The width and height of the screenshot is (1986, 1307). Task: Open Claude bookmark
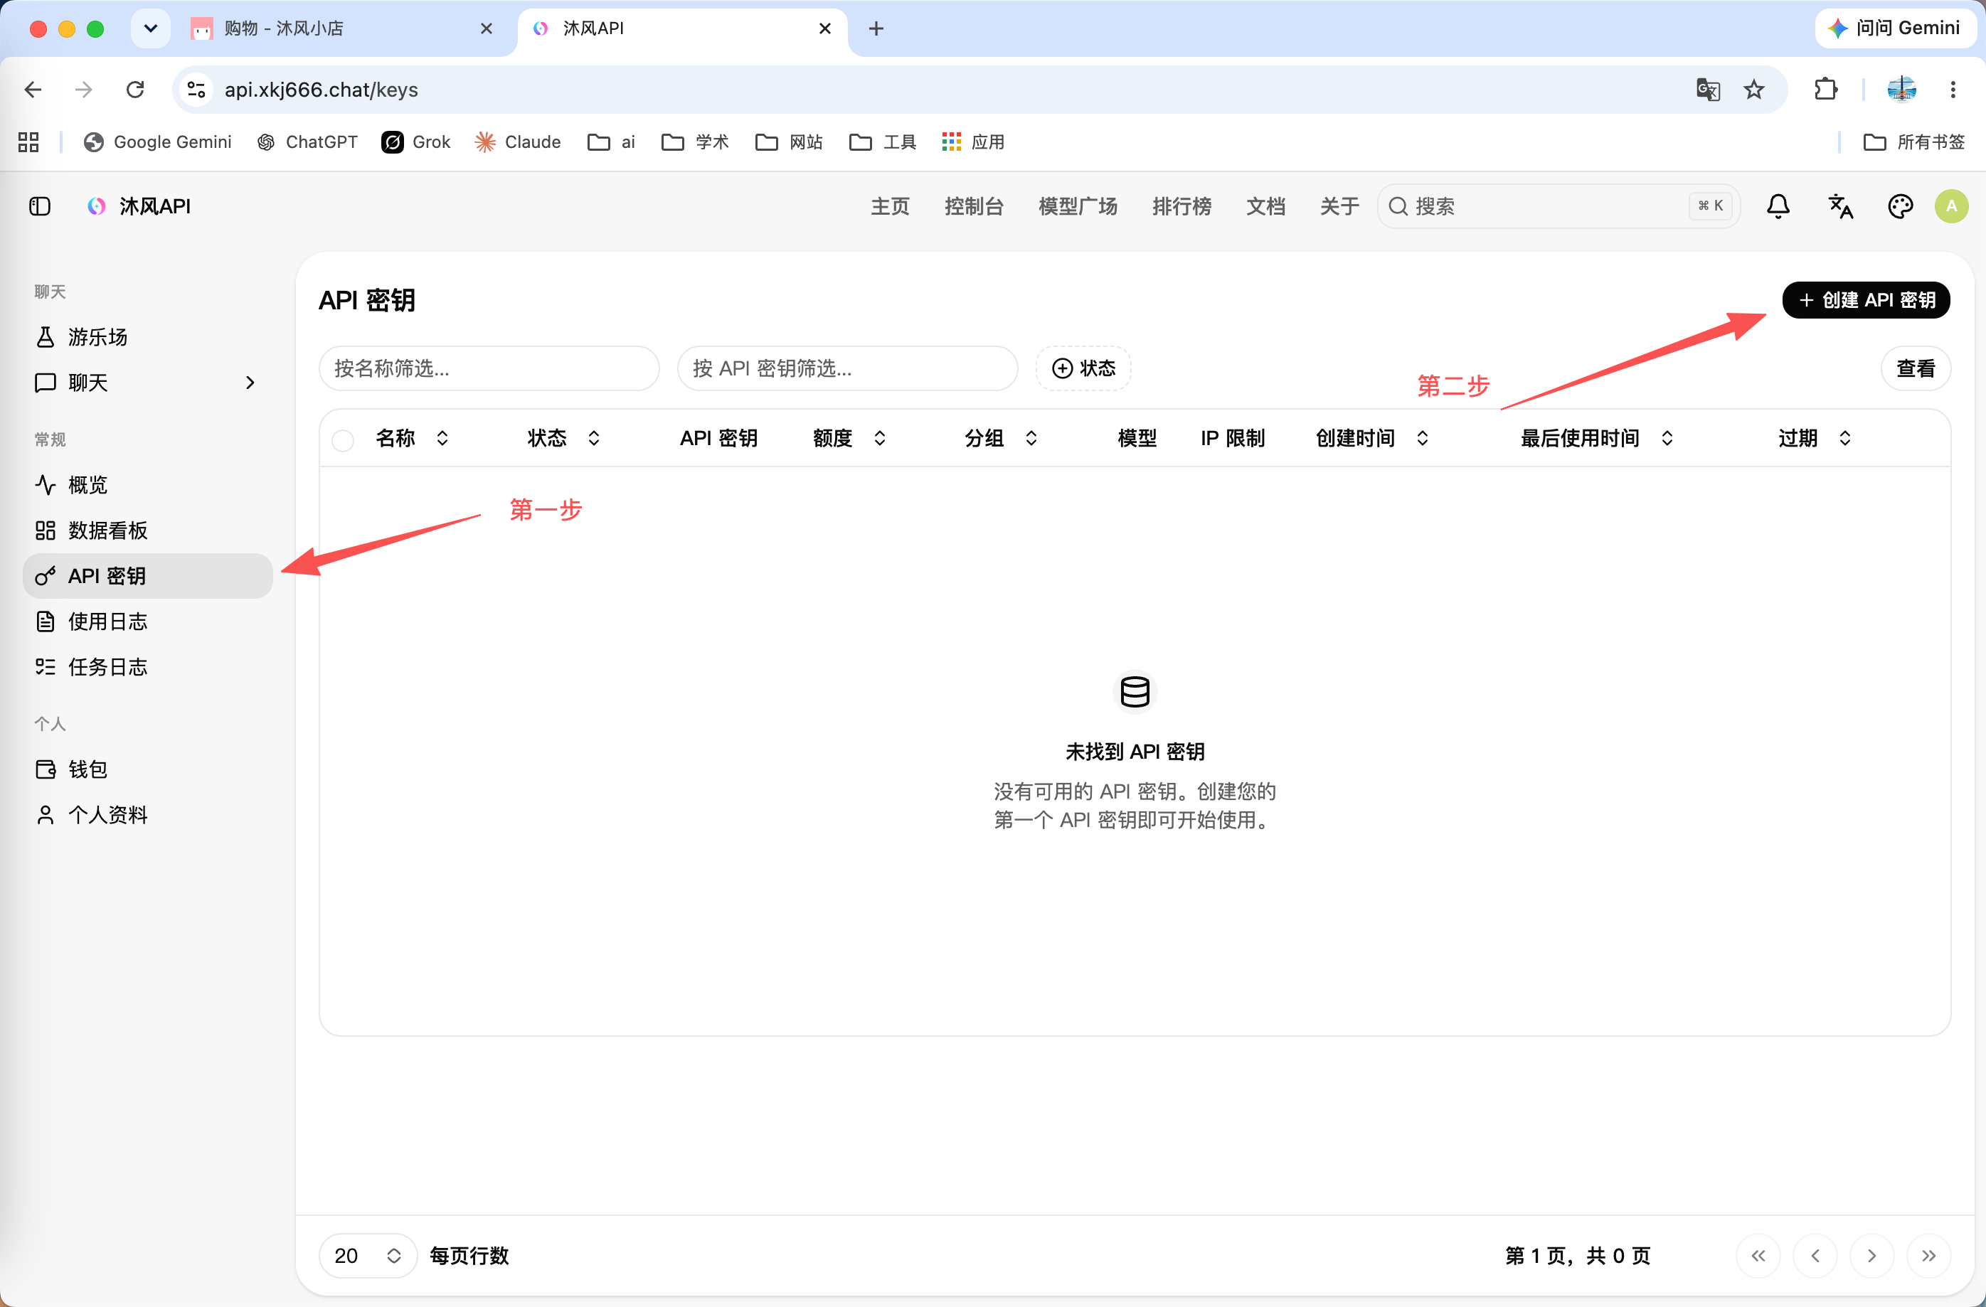coord(517,142)
